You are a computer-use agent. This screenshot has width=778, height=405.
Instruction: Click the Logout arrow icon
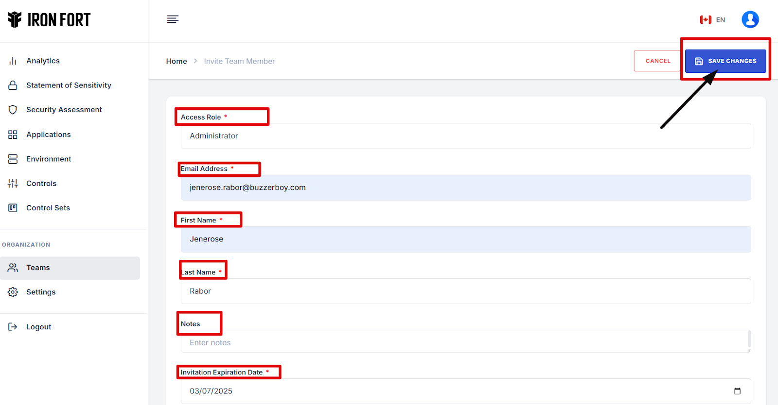click(x=13, y=327)
